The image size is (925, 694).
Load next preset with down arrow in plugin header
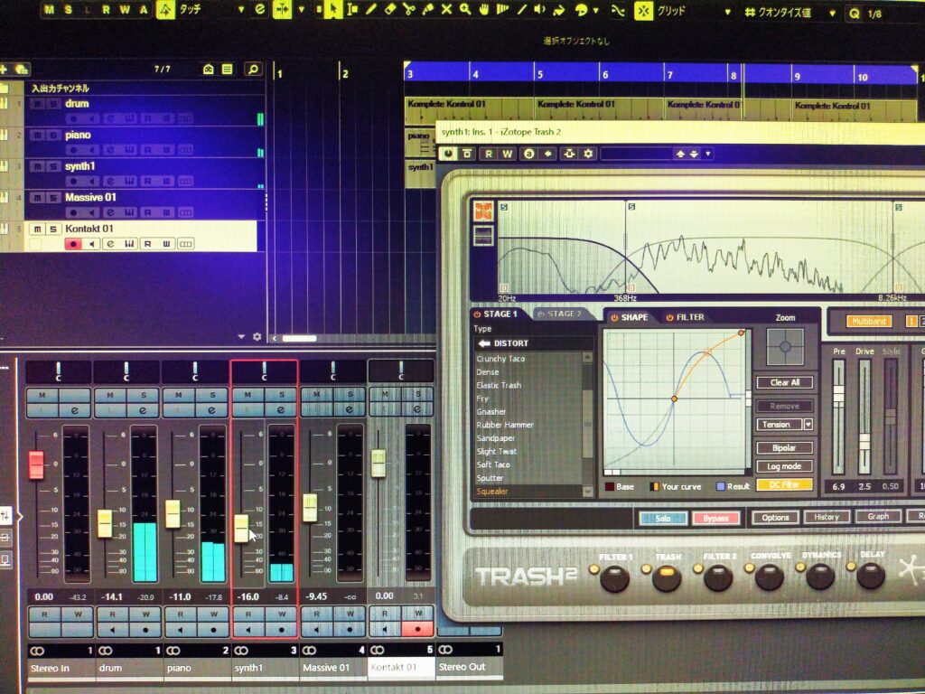tap(695, 154)
